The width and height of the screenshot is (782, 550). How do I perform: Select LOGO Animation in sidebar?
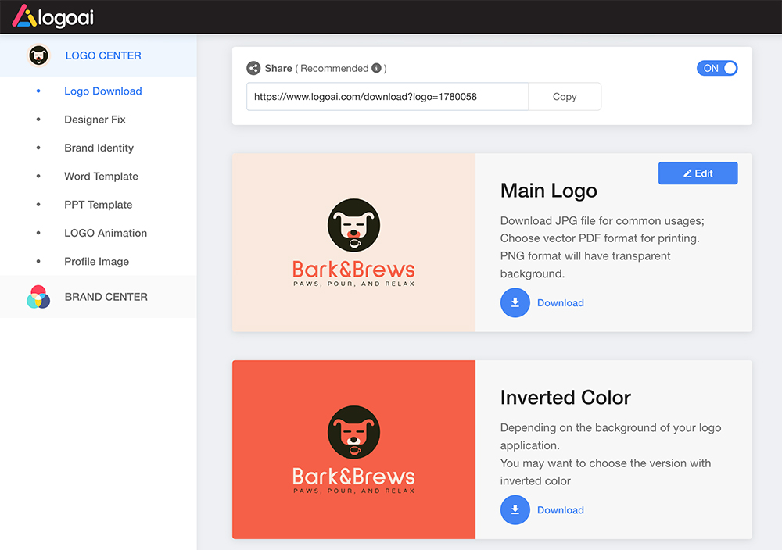coord(106,233)
